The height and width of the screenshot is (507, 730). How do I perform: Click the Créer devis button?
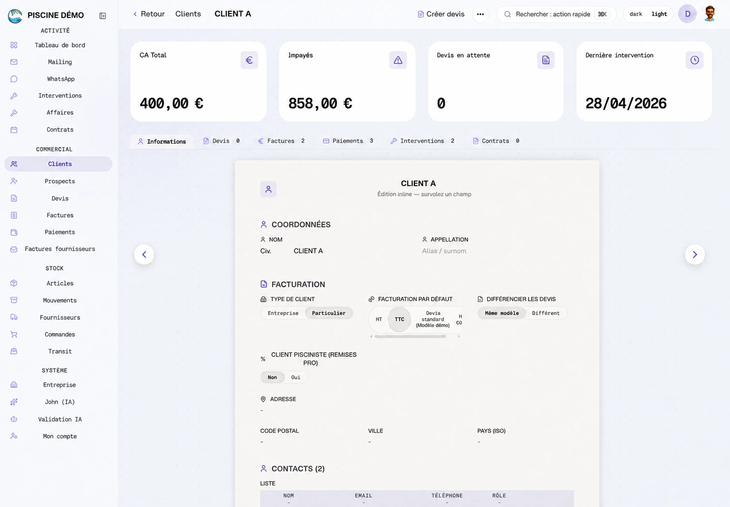point(441,14)
